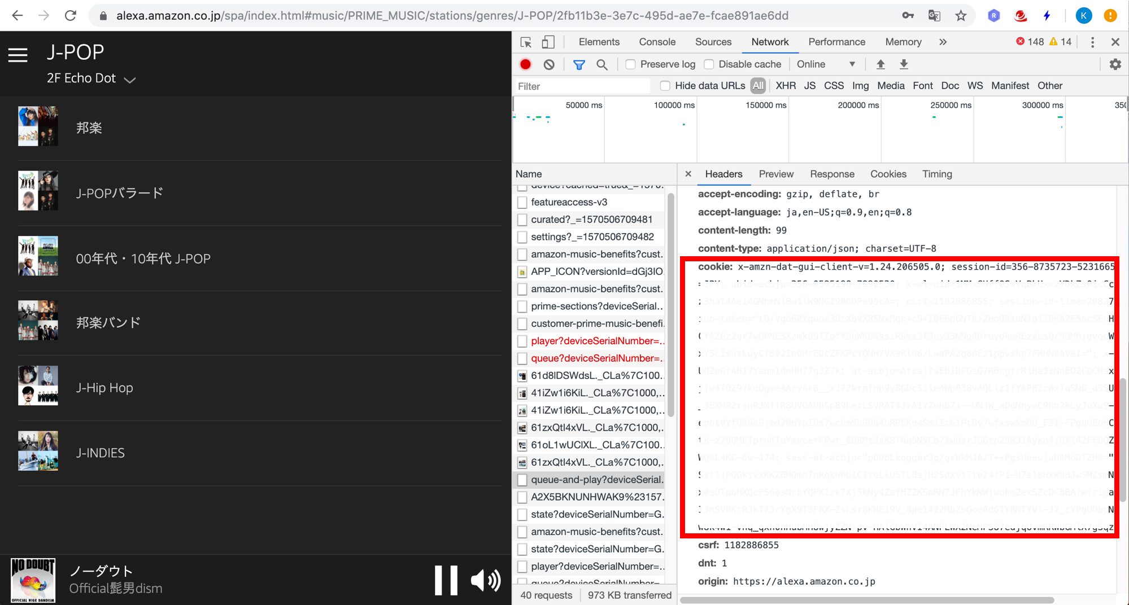
Task: Filter requests by XHR type
Action: pyautogui.click(x=786, y=86)
